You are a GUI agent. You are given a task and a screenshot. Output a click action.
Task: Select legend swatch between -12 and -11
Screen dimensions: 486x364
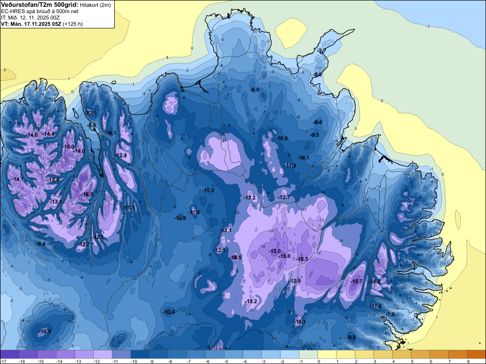[x=103, y=354]
